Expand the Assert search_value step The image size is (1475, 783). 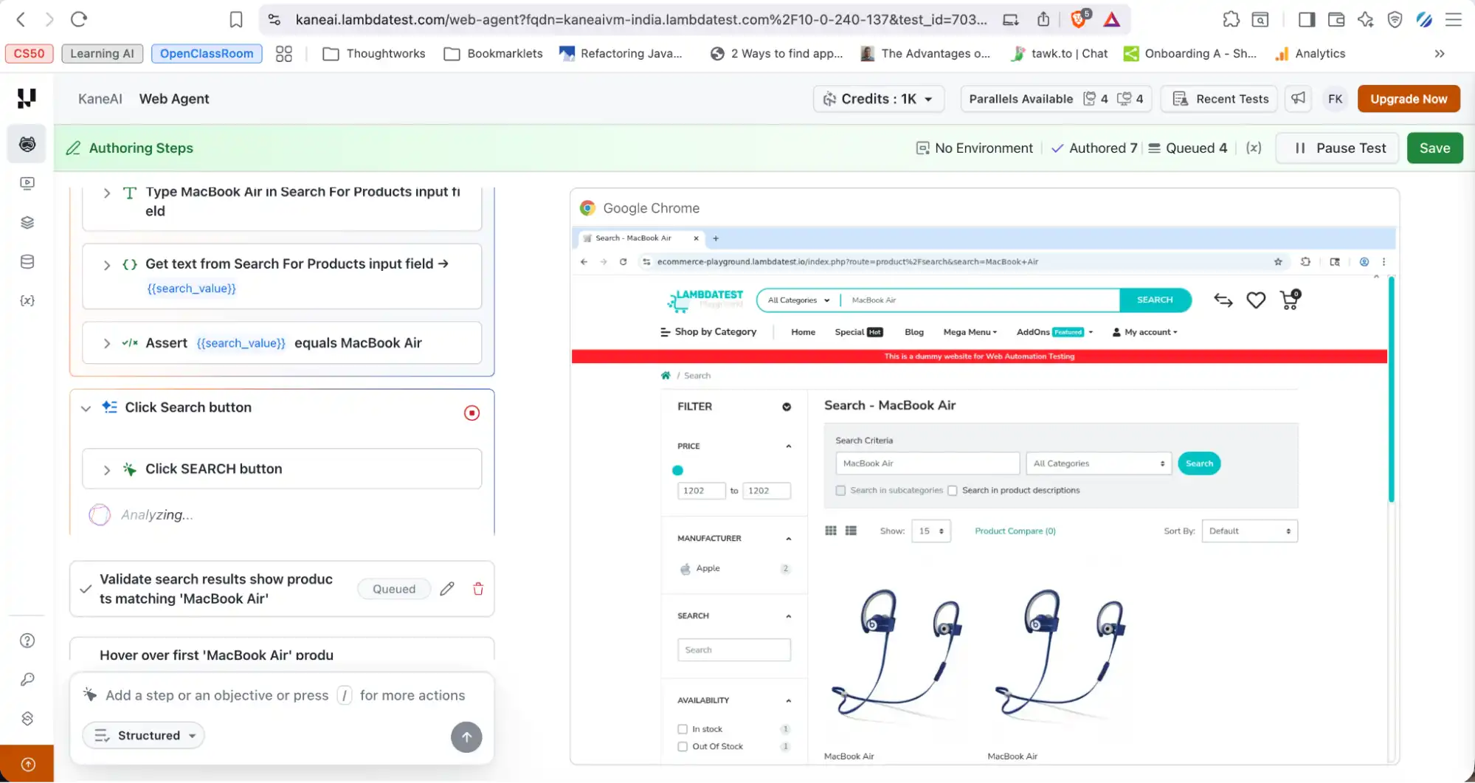[107, 343]
